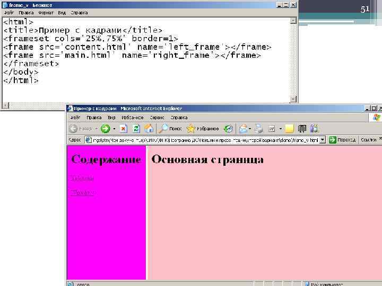Click the frameset cols line in Notepad

(x=91, y=39)
